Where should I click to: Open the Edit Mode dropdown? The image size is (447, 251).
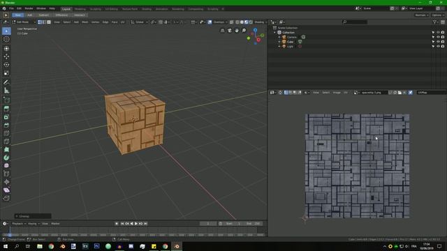point(24,22)
